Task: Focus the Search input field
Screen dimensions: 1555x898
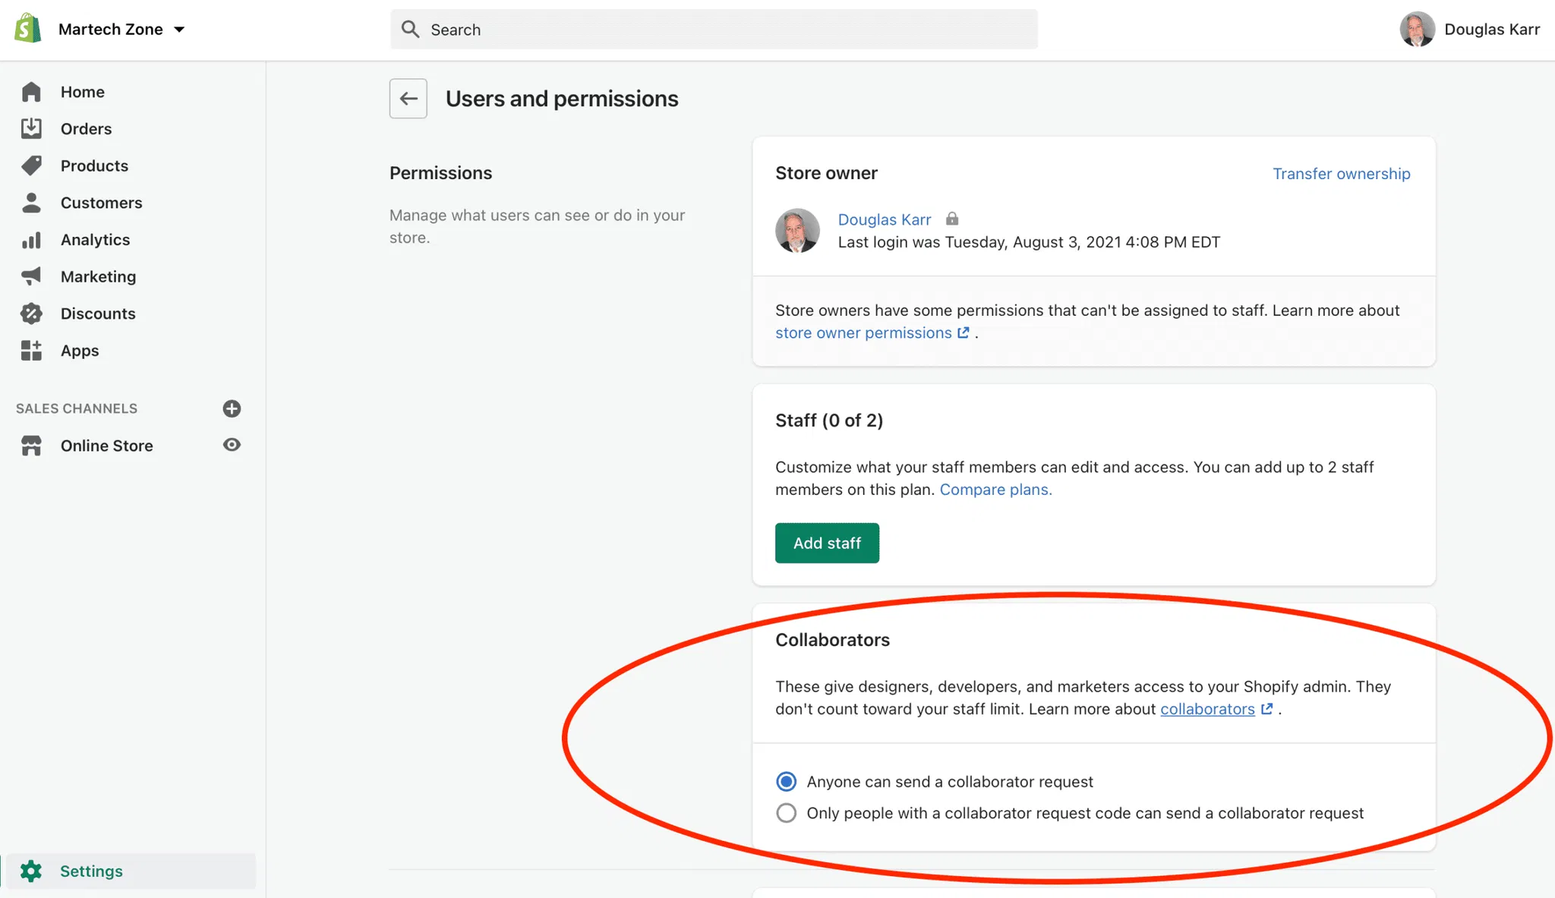Action: 714,30
